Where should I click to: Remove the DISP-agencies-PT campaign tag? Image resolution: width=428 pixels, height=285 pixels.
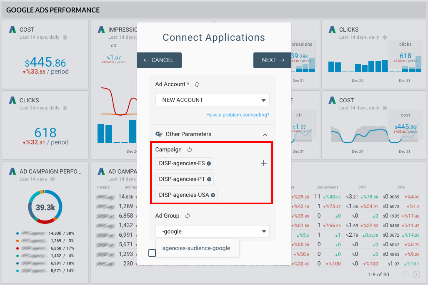[209, 179]
